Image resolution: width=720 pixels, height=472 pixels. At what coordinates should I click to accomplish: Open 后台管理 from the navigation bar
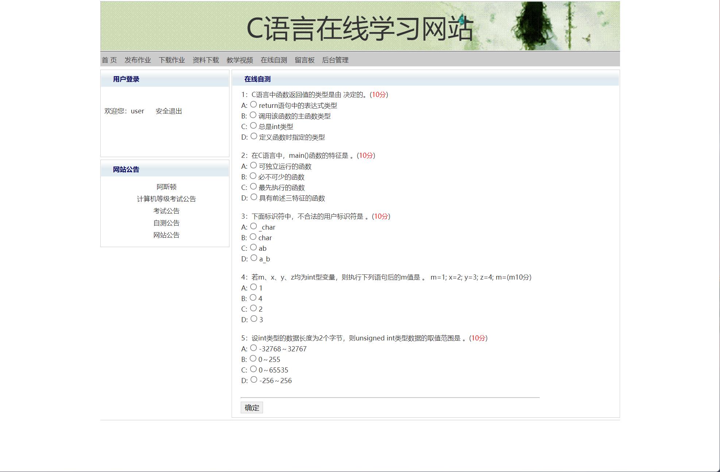tap(335, 60)
